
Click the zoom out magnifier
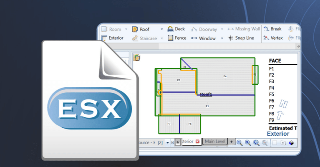click(x=239, y=142)
